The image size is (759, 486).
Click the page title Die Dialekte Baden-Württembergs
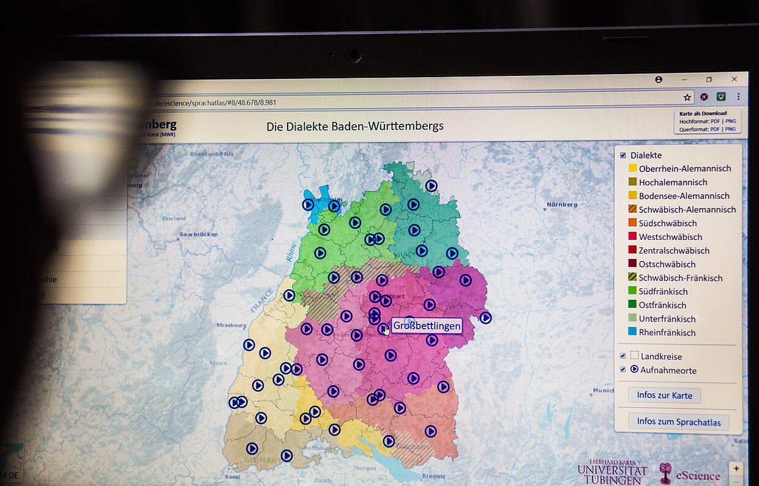(355, 126)
